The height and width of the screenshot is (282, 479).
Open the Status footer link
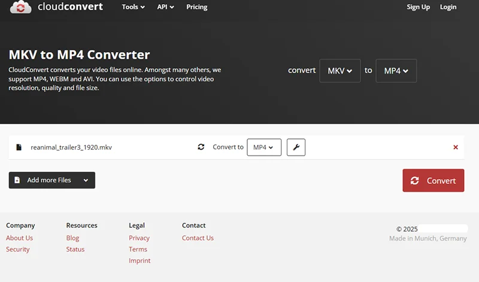(75, 249)
